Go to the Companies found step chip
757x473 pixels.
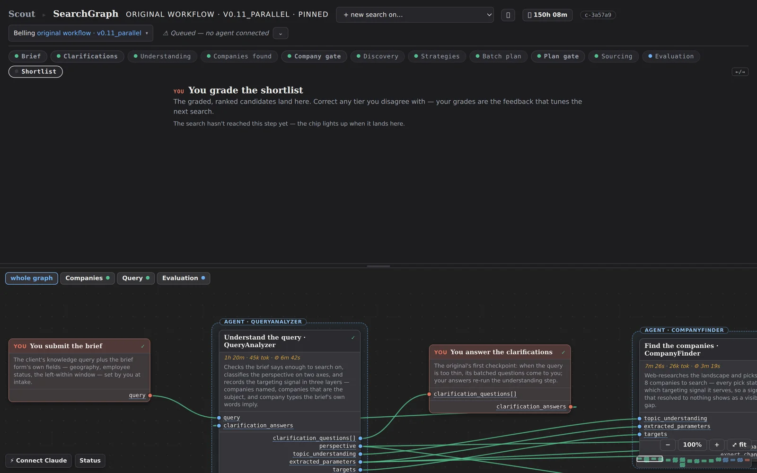coord(239,56)
